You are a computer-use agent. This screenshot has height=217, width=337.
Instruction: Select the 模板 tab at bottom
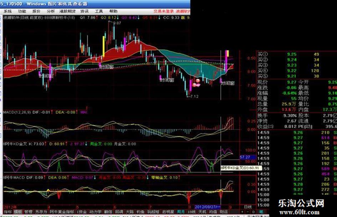coord(18,212)
